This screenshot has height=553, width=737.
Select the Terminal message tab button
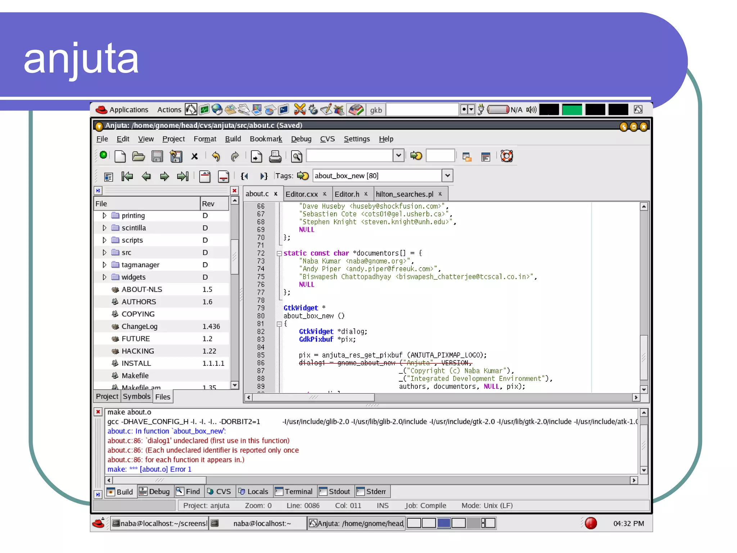(294, 491)
